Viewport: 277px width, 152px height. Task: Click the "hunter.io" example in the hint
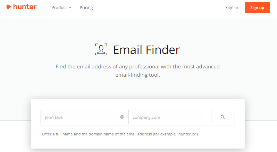coord(187,134)
